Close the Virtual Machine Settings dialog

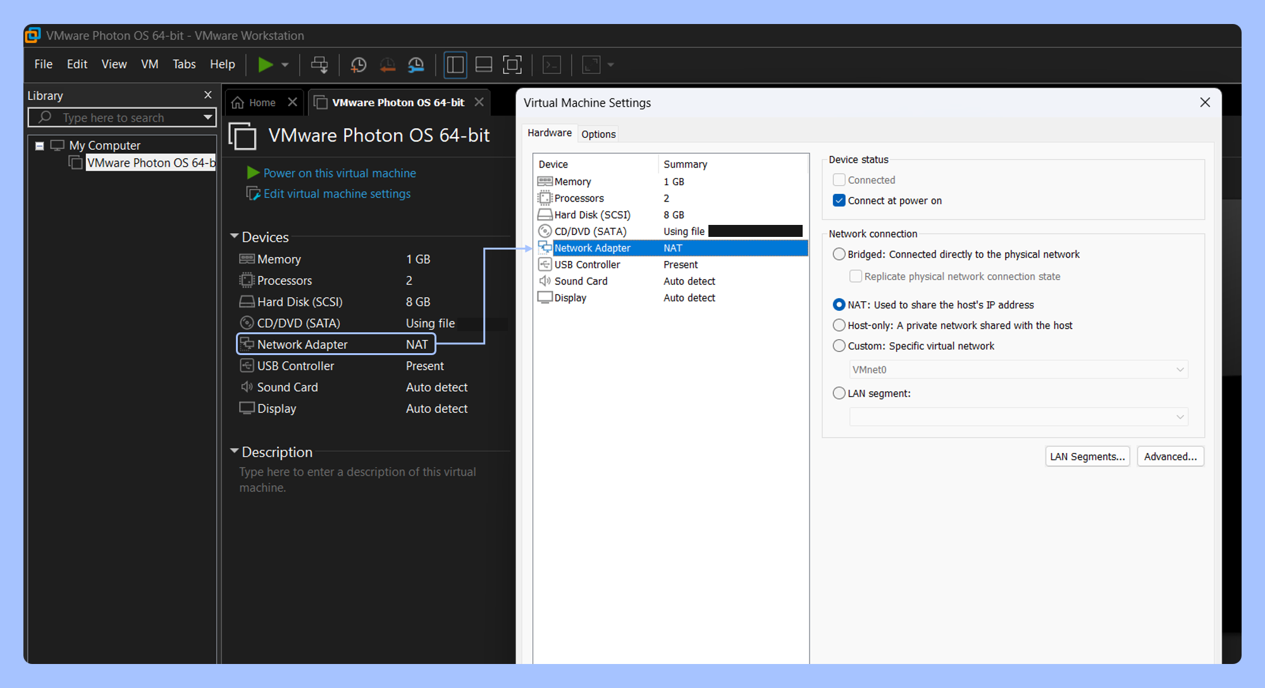(1205, 102)
